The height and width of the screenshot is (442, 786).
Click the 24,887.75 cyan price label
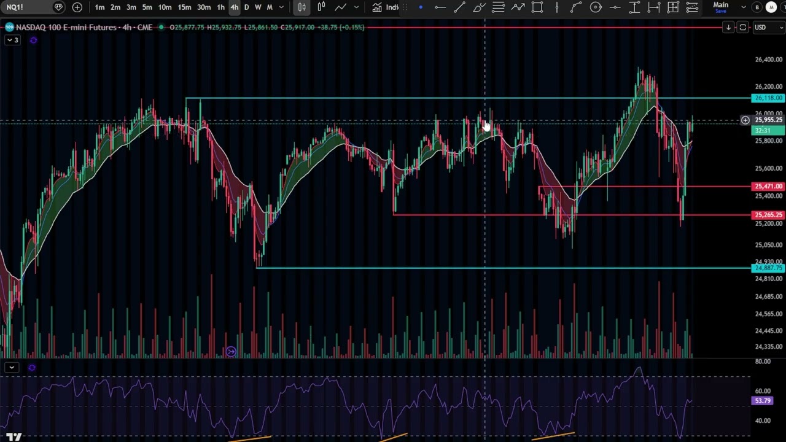click(x=768, y=268)
